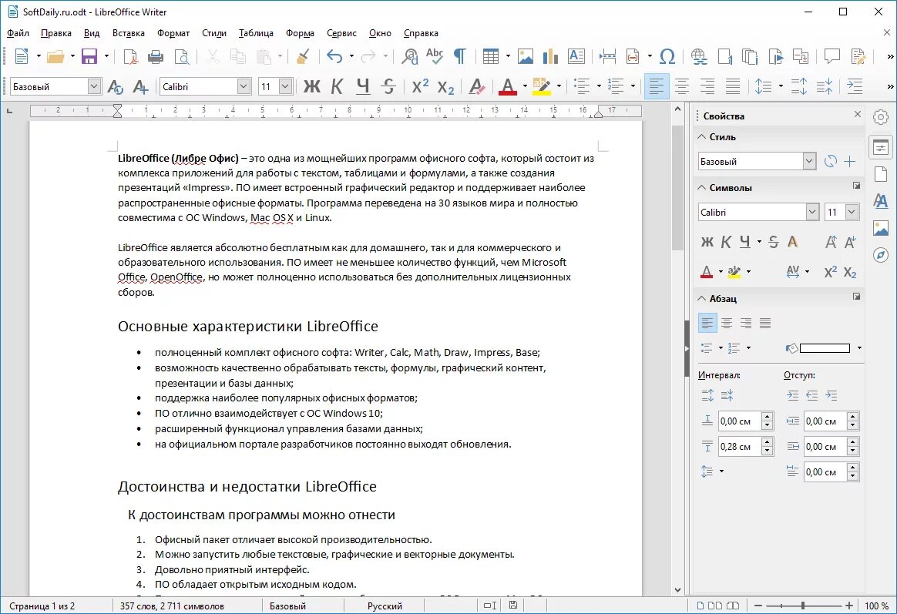Click the New document icon

[x=21, y=56]
